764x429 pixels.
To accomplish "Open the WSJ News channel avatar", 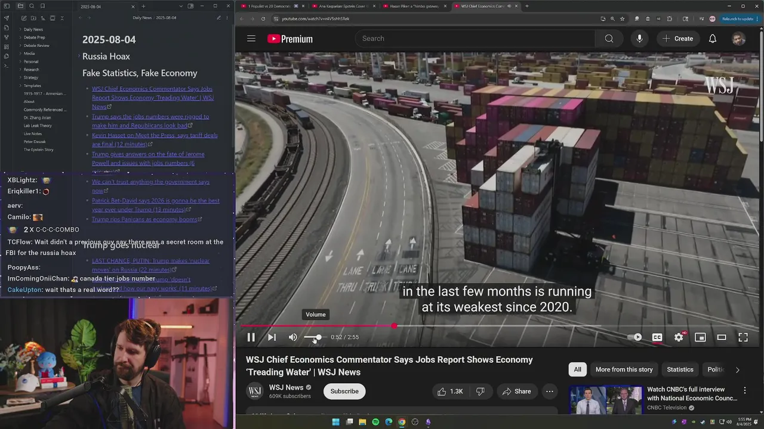I will coord(255,391).
